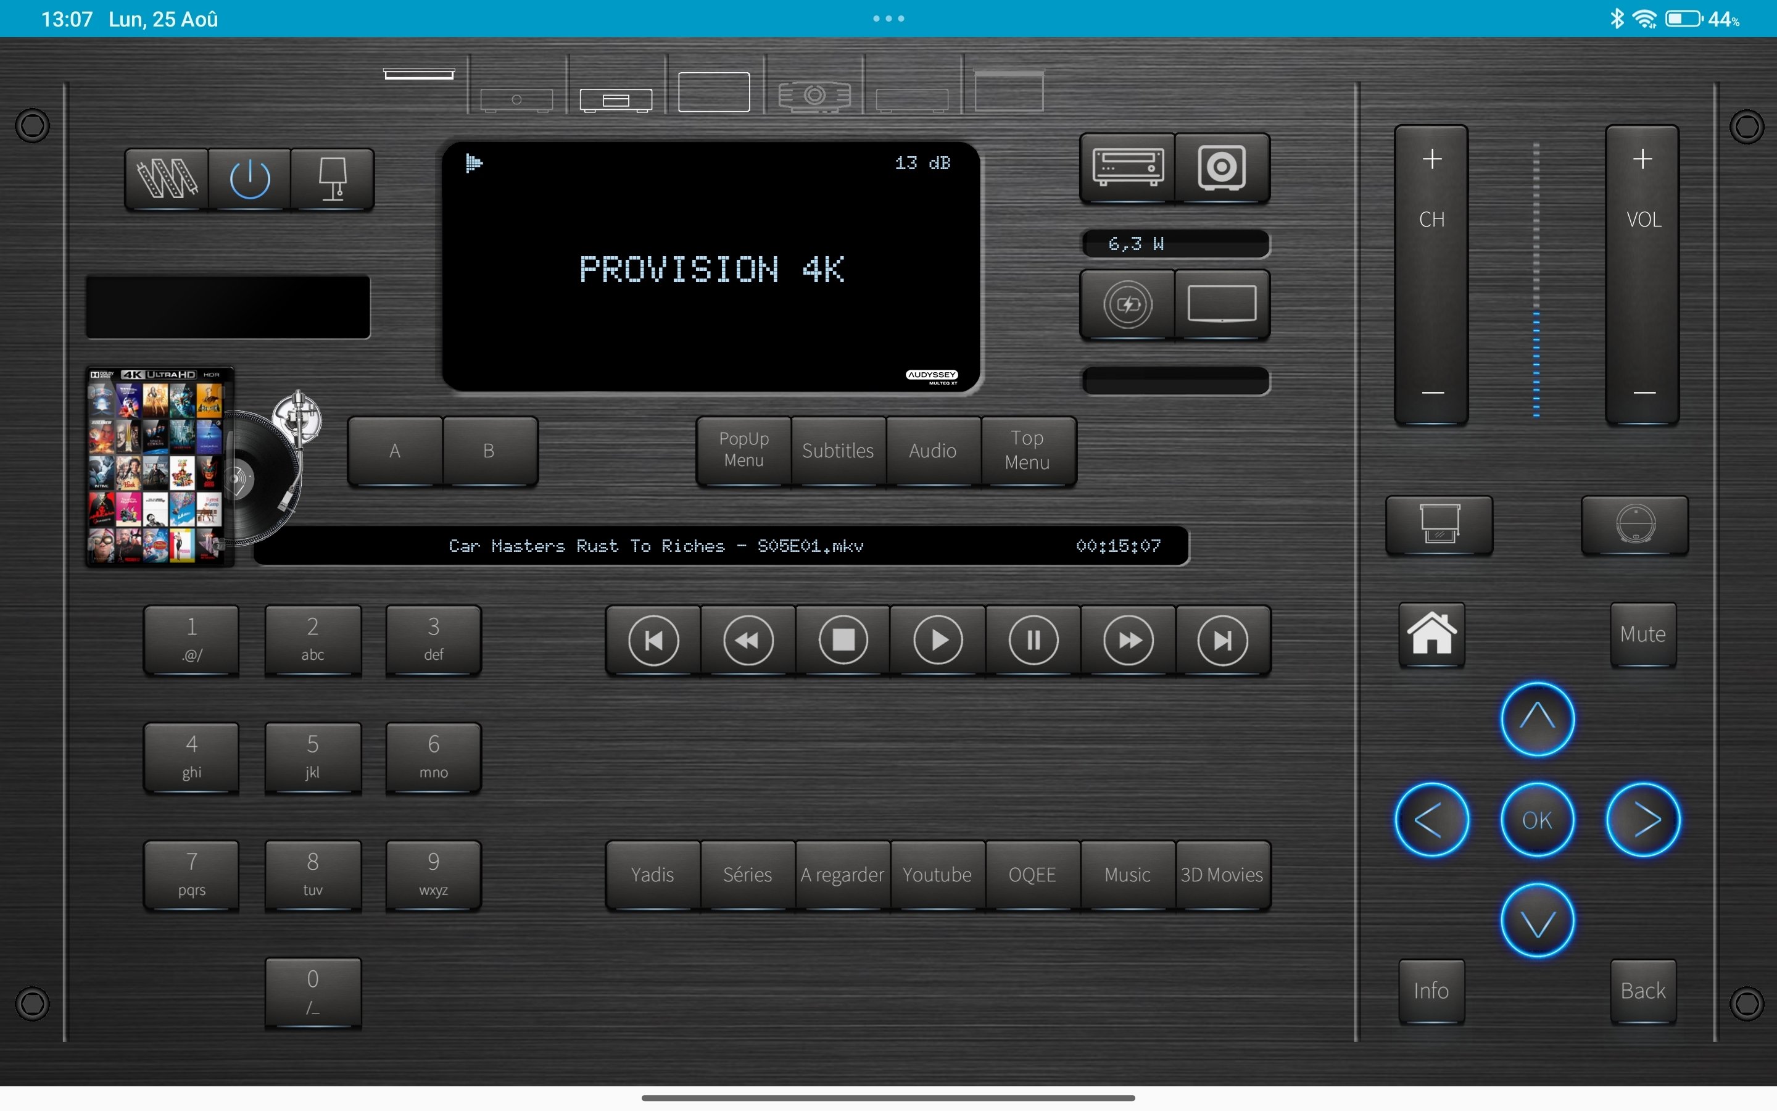1777x1111 pixels.
Task: Select the projector device icon
Action: click(x=814, y=95)
